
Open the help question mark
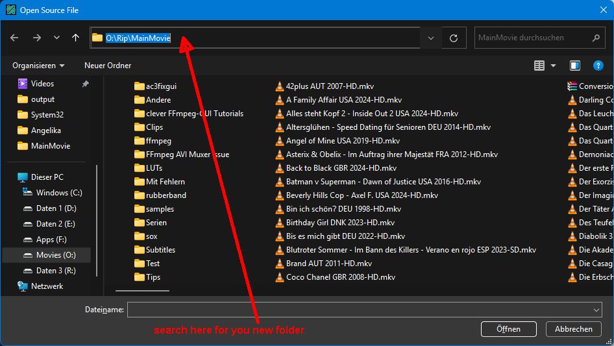(598, 66)
